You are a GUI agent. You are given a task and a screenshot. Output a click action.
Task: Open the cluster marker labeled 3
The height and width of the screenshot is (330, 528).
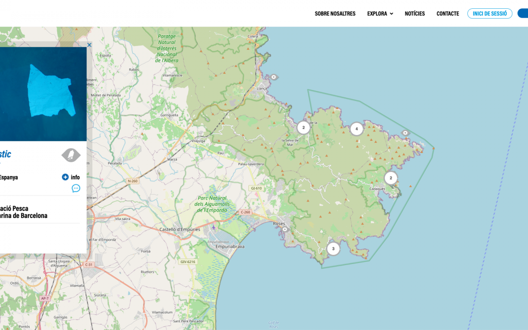(x=333, y=249)
